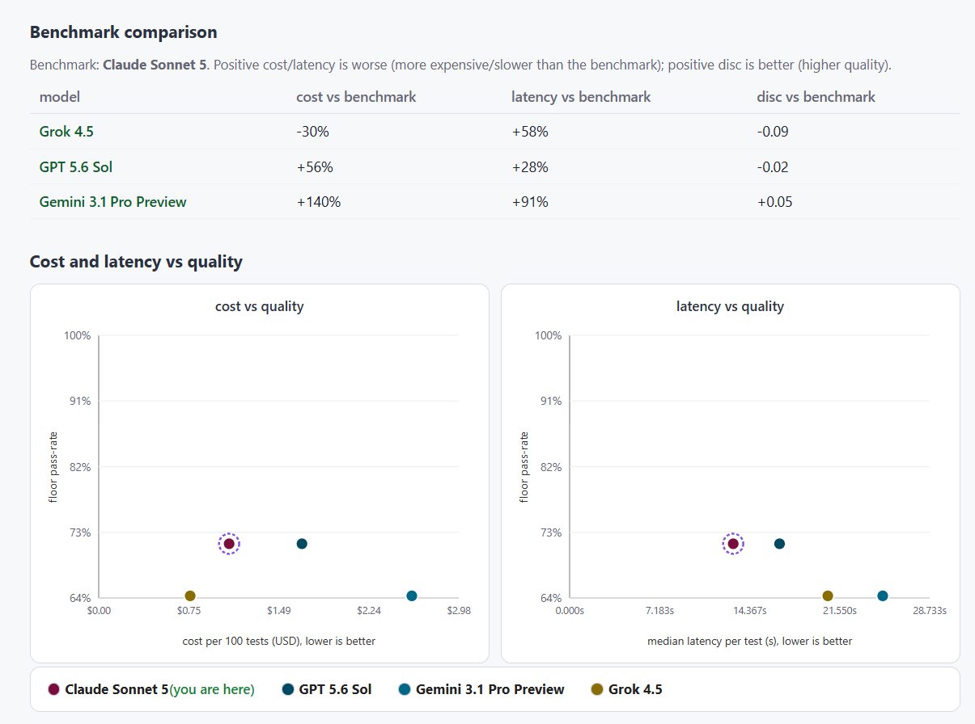This screenshot has width=975, height=724.
Task: Click the 'latency vs benchmark' column header
Action: 581,97
